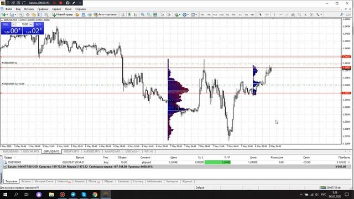Select the M1 timeframe button
Image resolution: width=354 pixels, height=199 pixels.
(x=203, y=15)
